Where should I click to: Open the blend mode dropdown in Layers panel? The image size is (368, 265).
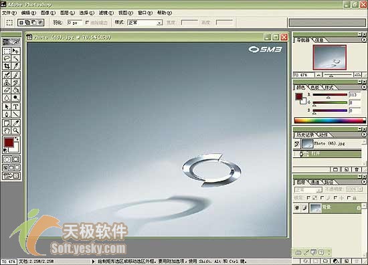click(x=308, y=189)
